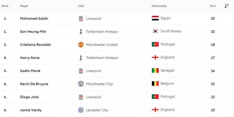Screen dimensions: 234x117
Task: Click the Player column header
Action: pyautogui.click(x=24, y=6)
